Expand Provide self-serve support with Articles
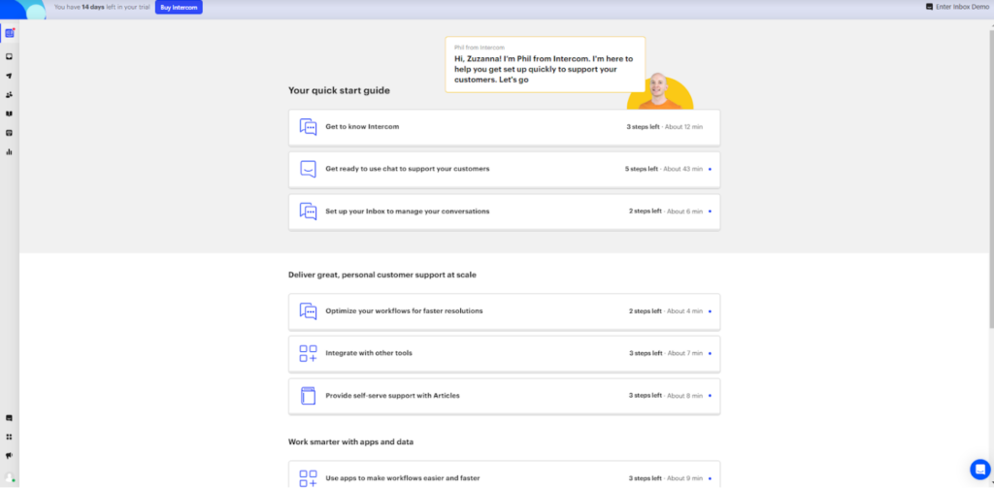This screenshot has height=488, width=994. point(504,396)
